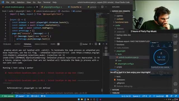Open the terminal launch profile dropdown arrow

(x=93, y=44)
